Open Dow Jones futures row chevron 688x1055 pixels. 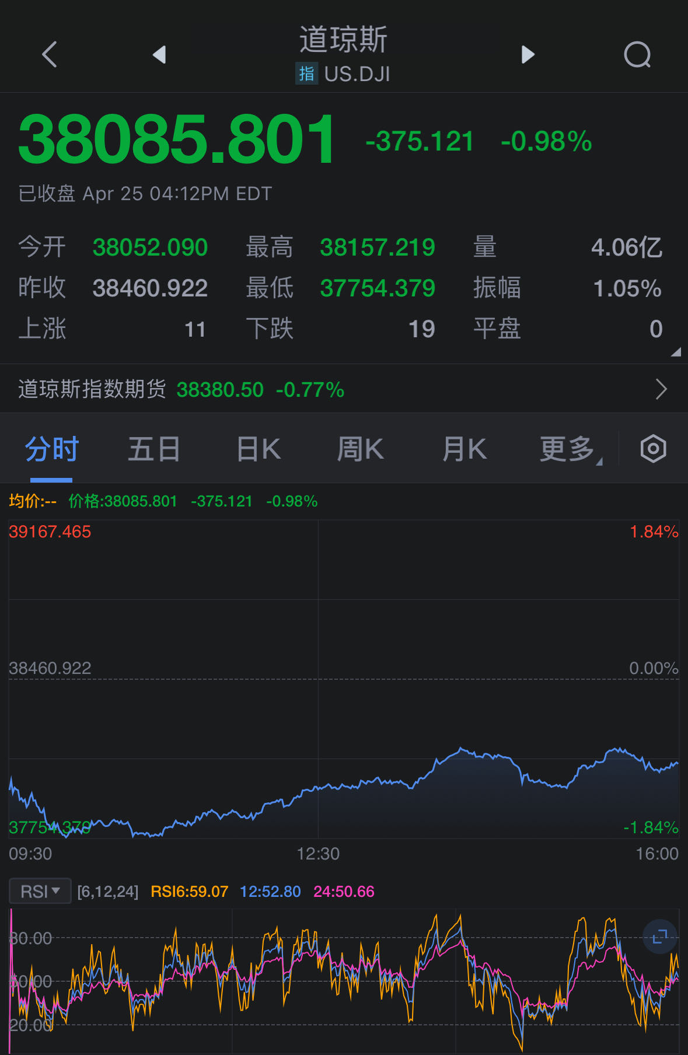661,389
